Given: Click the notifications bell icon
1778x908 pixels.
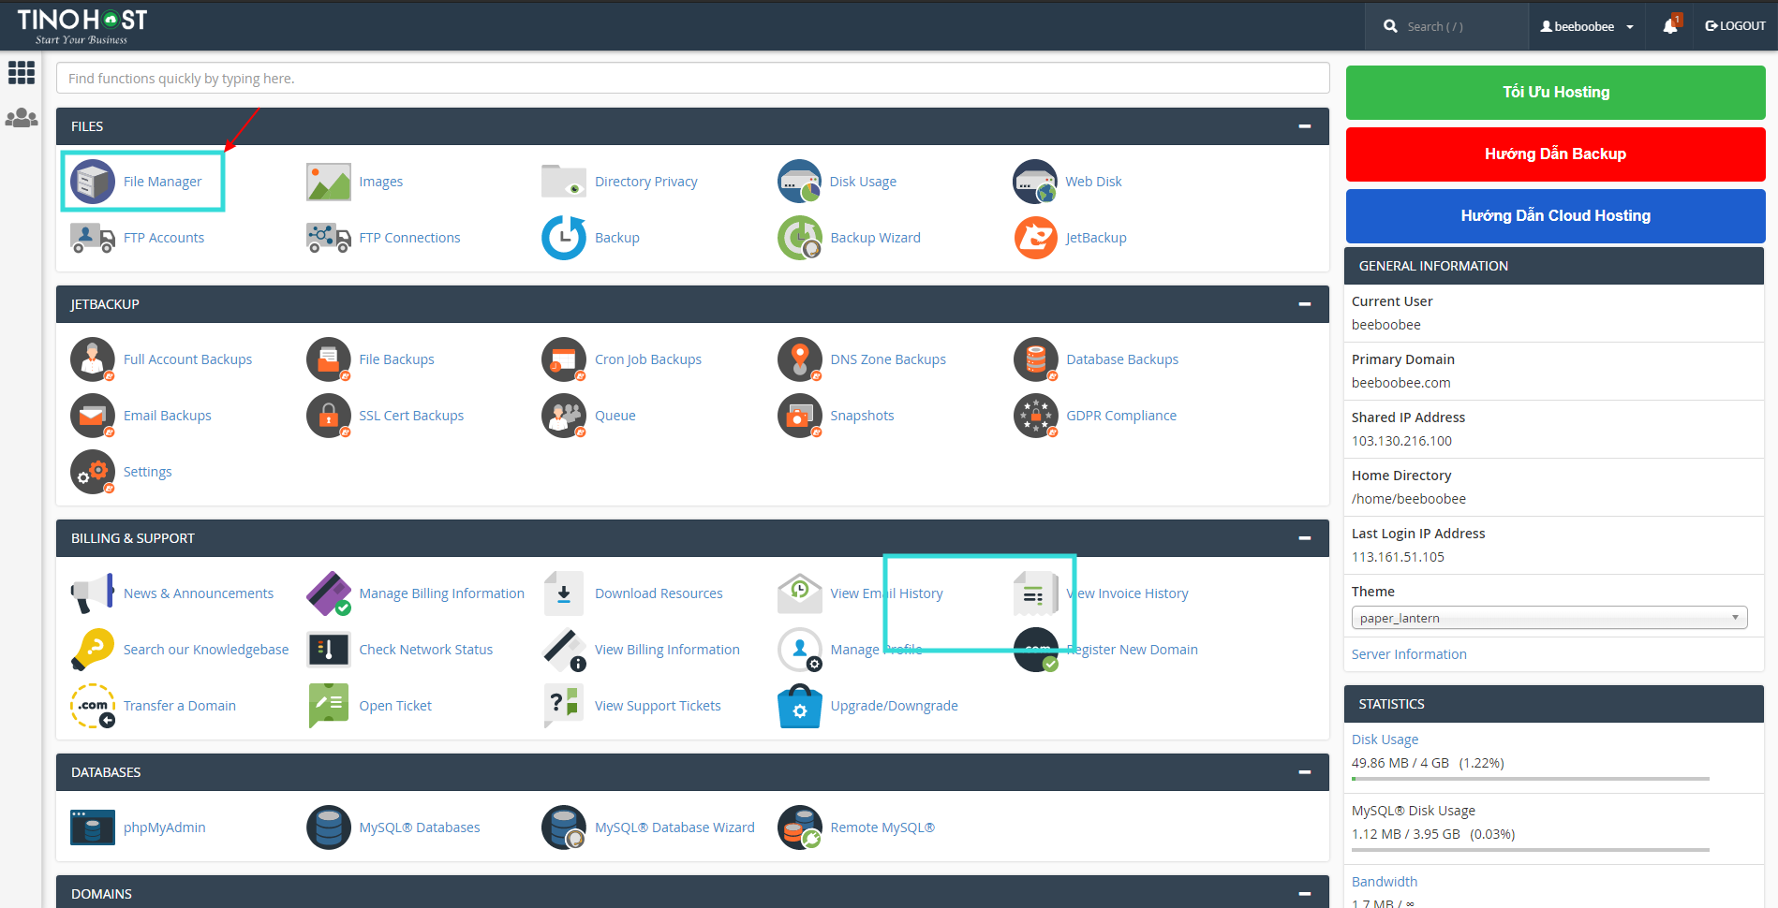Looking at the screenshot, I should coord(1670,26).
